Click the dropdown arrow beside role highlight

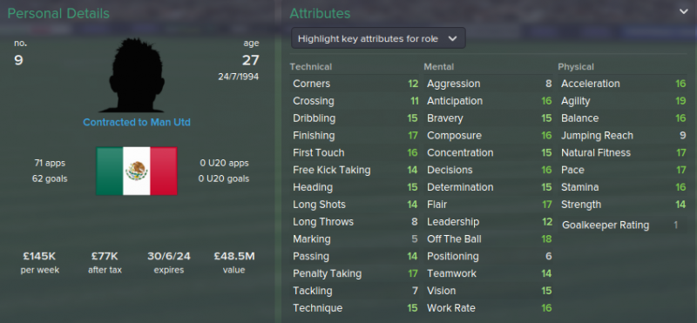click(452, 38)
